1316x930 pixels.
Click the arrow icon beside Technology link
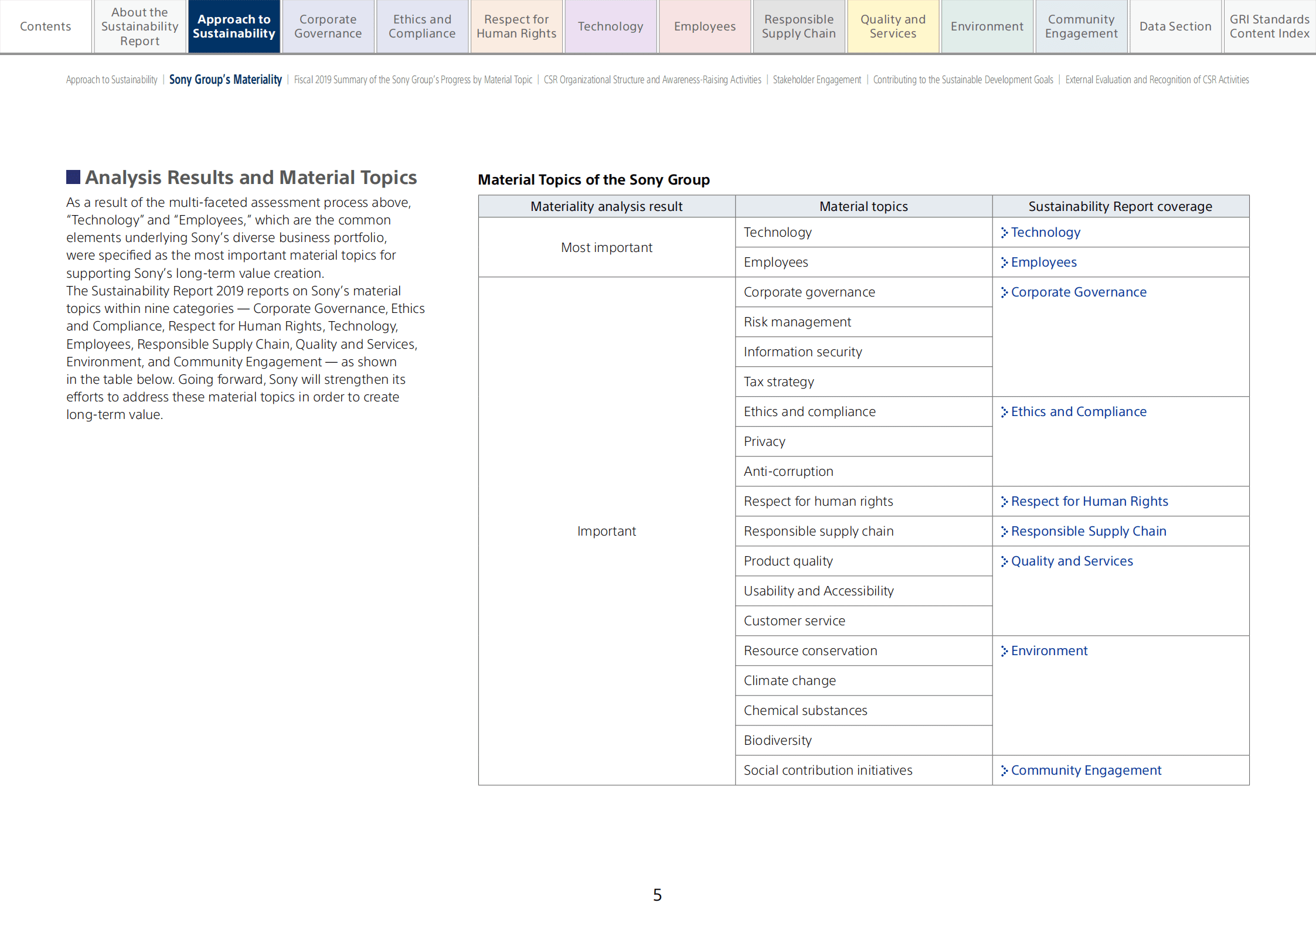tap(1004, 233)
